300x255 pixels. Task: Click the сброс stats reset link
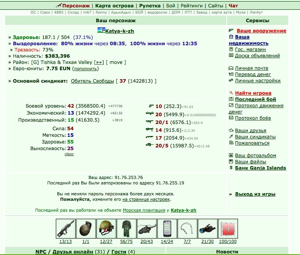(69, 154)
